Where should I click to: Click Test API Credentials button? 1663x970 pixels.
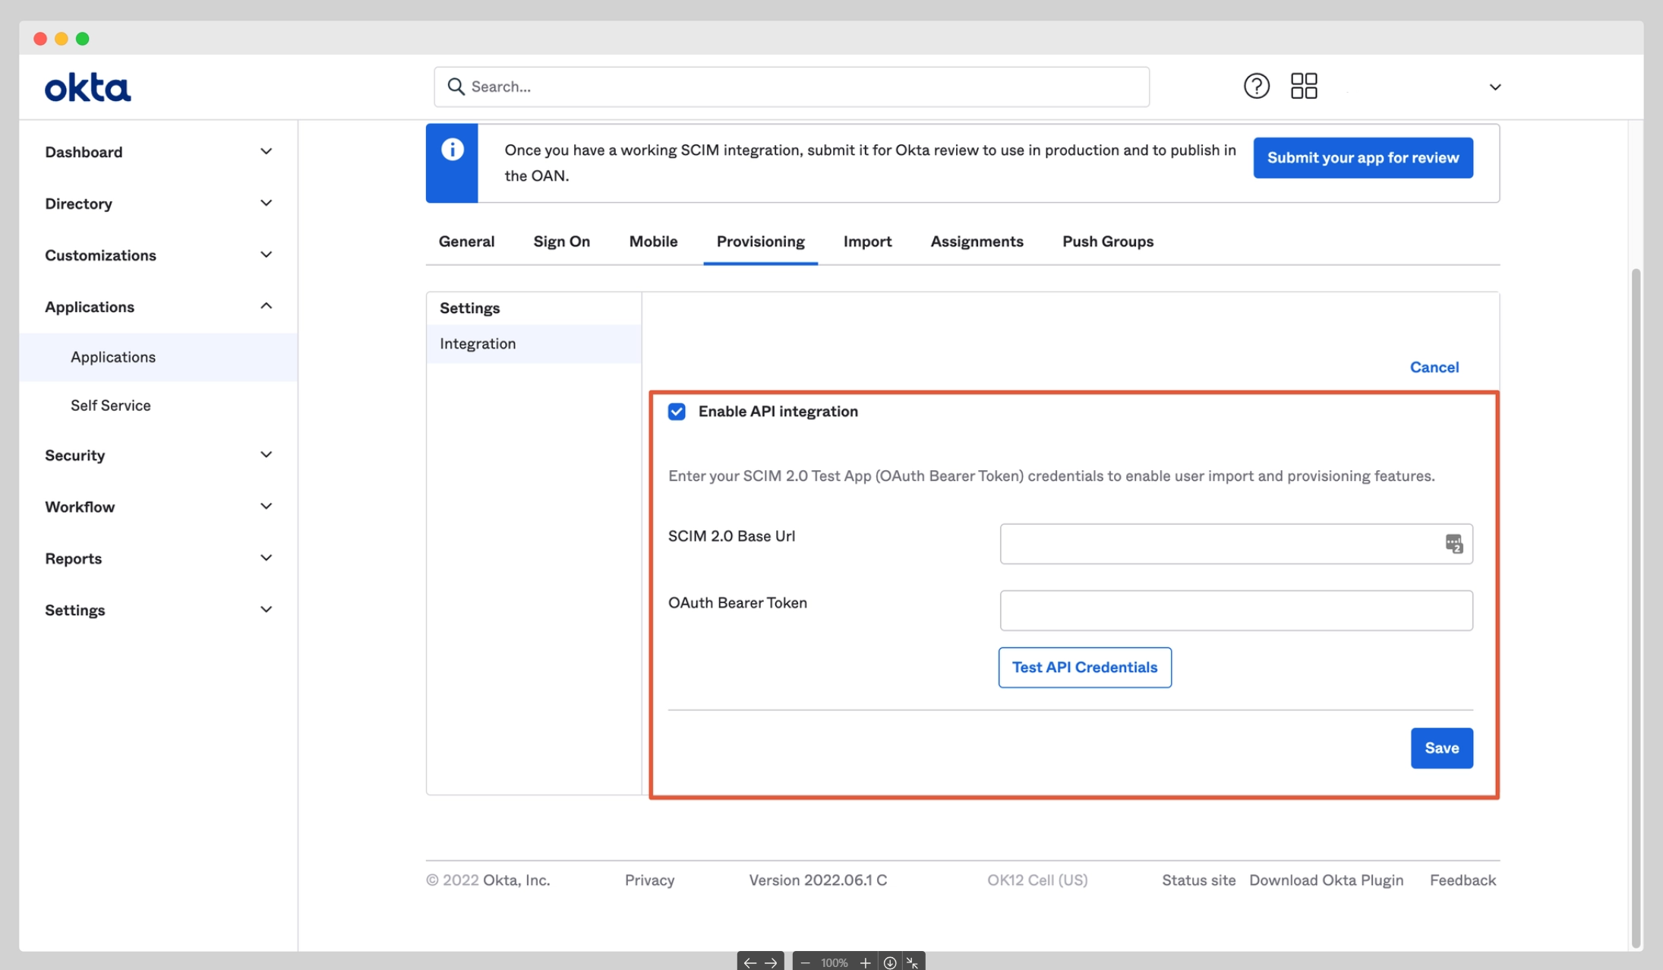1084,667
